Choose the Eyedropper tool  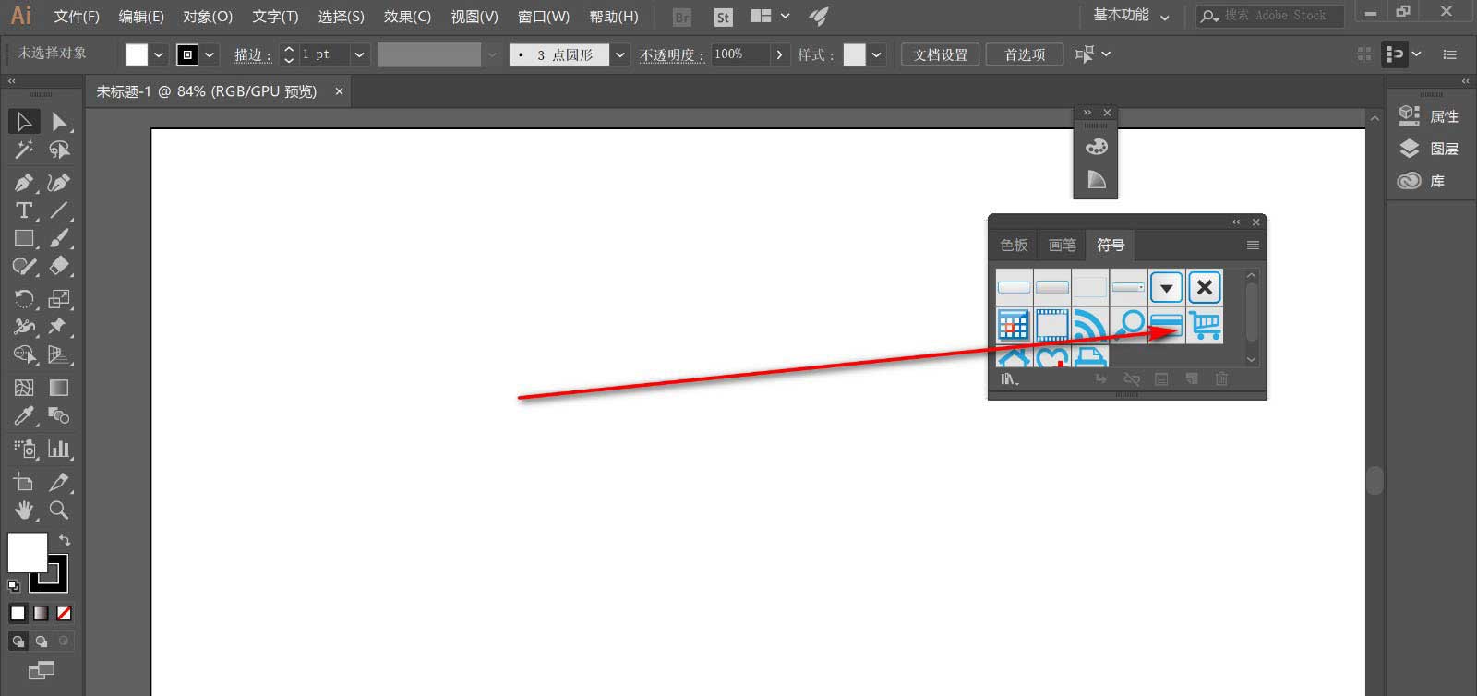coord(24,416)
